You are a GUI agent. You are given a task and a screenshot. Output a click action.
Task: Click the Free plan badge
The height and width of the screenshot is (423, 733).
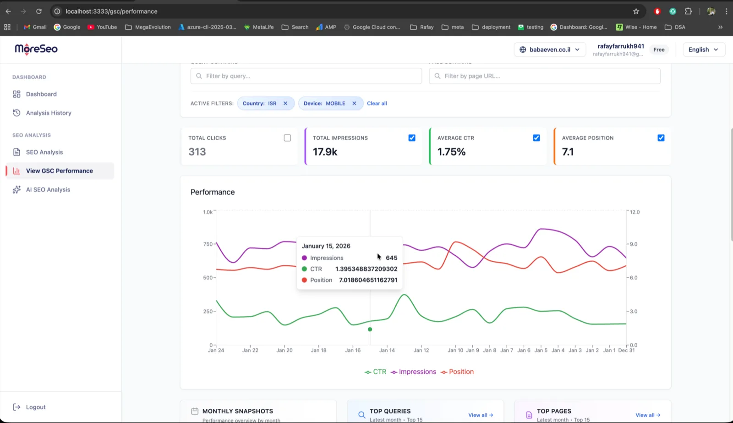point(659,49)
